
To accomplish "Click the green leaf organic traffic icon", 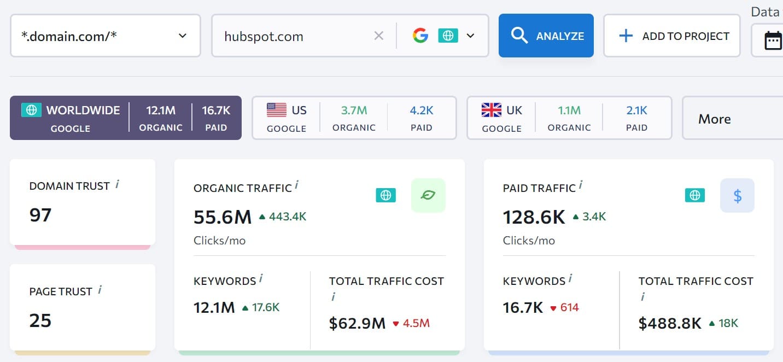I will (x=428, y=195).
